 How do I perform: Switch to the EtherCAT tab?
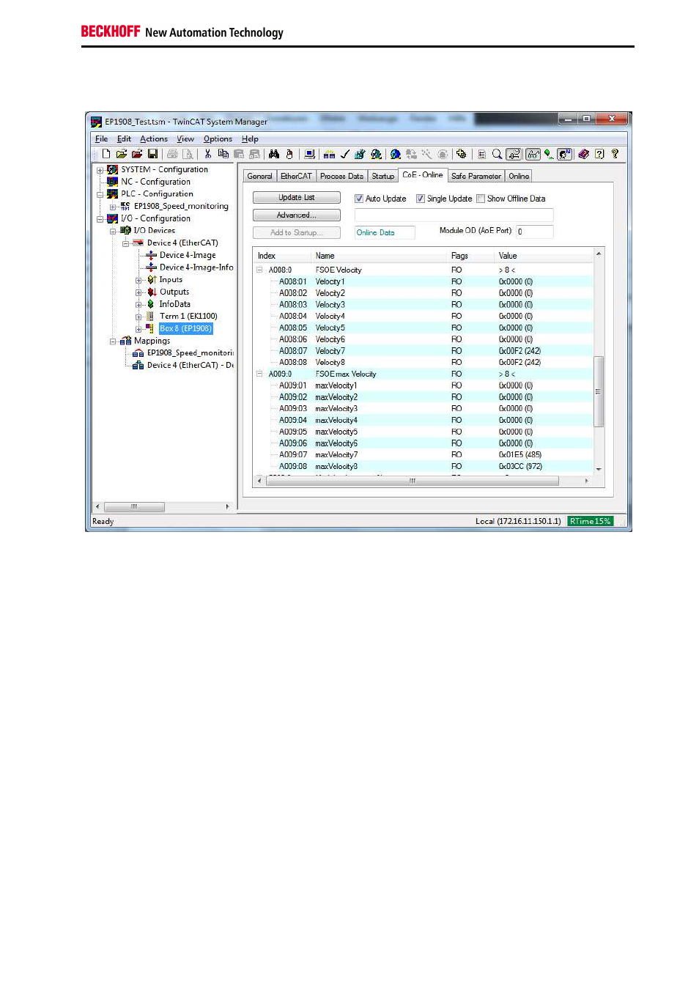296,176
